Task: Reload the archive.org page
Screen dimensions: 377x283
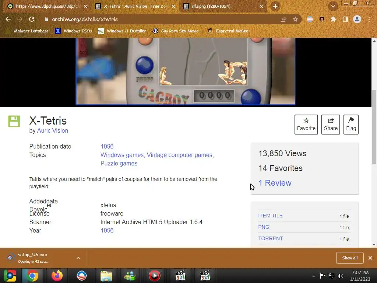Action: click(x=32, y=19)
